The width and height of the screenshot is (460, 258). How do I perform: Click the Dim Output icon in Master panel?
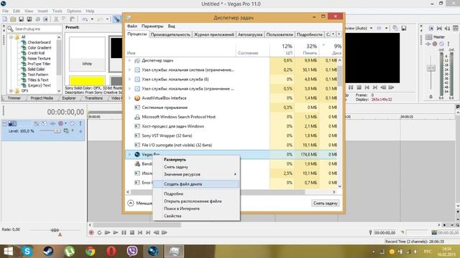coord(447,29)
